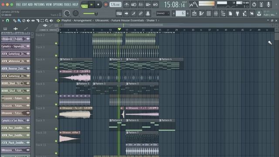The width and height of the screenshot is (279, 157).
Task: Click the undo history circular arrow icon
Action: pyautogui.click(x=254, y=4)
